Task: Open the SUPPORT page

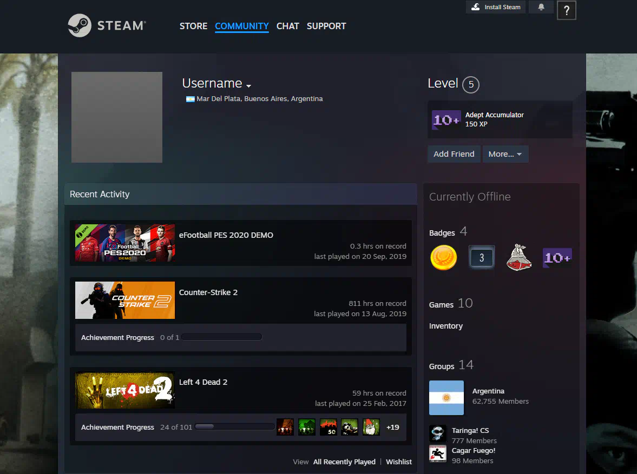Action: click(x=326, y=26)
